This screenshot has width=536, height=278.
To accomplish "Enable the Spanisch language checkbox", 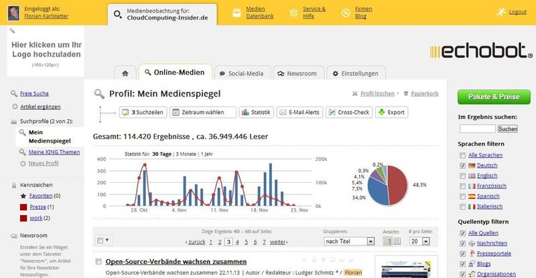I will (x=462, y=196).
